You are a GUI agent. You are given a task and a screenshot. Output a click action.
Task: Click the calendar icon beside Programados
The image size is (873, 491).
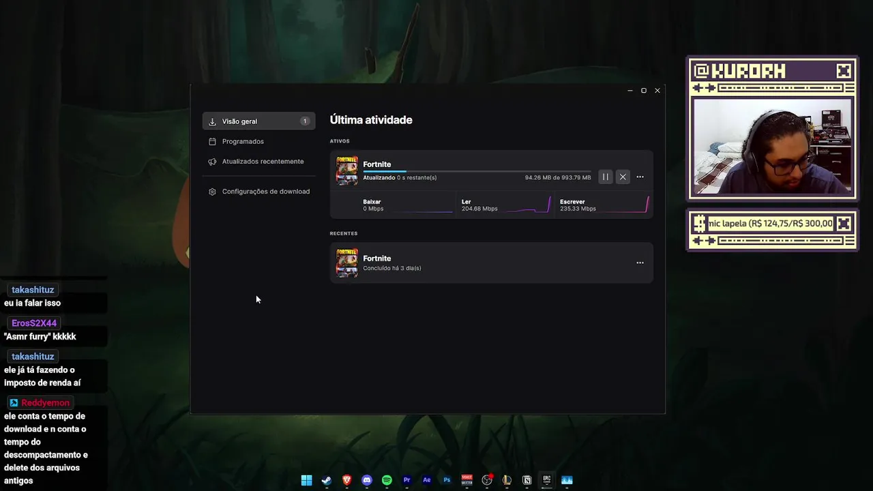pyautogui.click(x=212, y=142)
